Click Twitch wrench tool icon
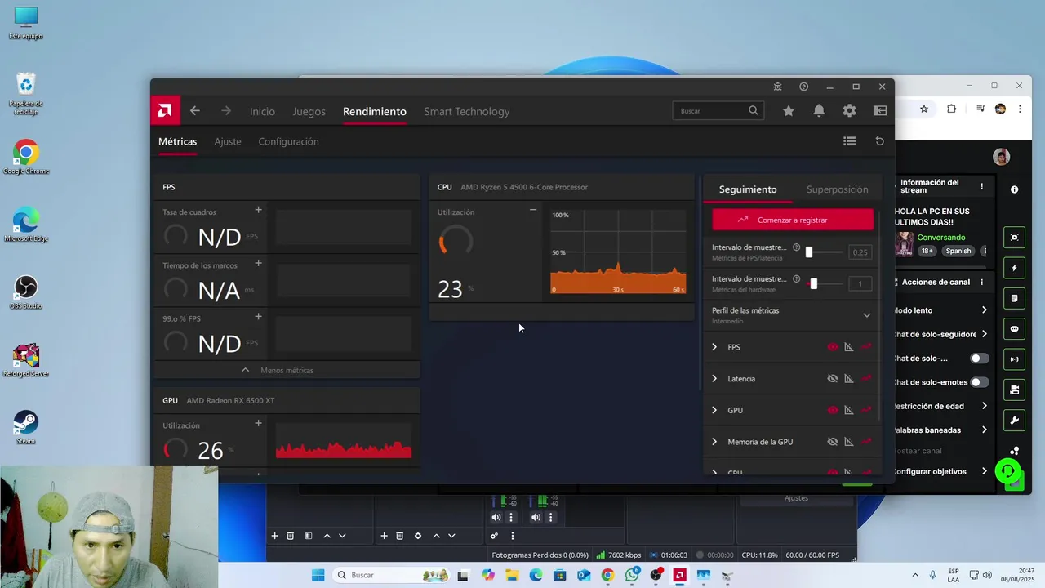Viewport: 1045px width, 588px height. [x=1015, y=421]
